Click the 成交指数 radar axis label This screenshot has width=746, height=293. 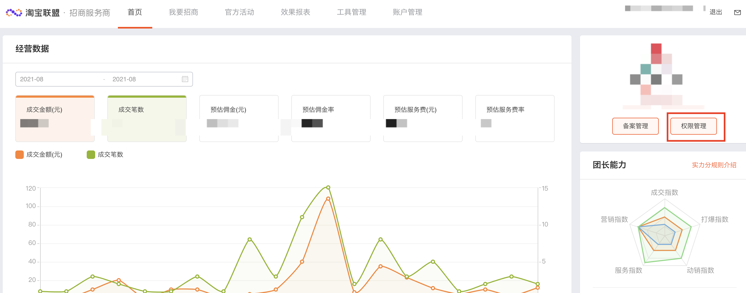664,192
